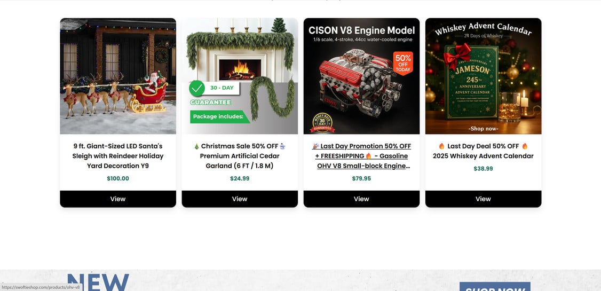
Task: Open the Jameson Whiskey Advent Calendar image
Action: 484,76
